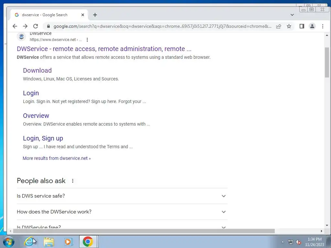The height and width of the screenshot is (248, 331).
Task: Click the scroll right arrow
Action: (x=322, y=231)
